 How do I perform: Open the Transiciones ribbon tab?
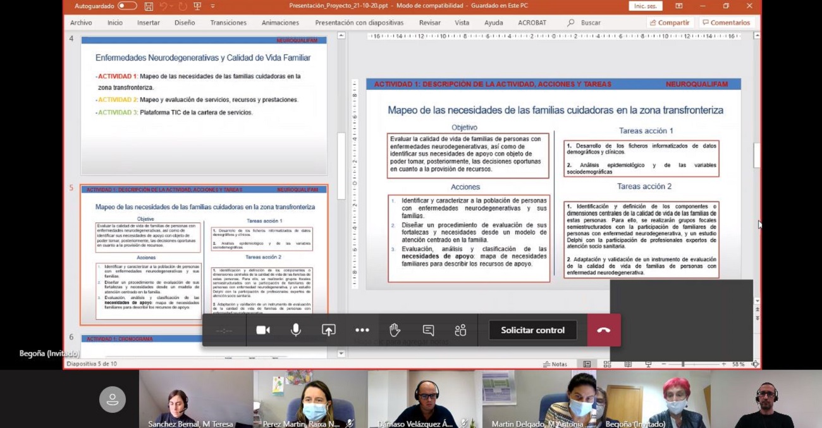click(228, 23)
